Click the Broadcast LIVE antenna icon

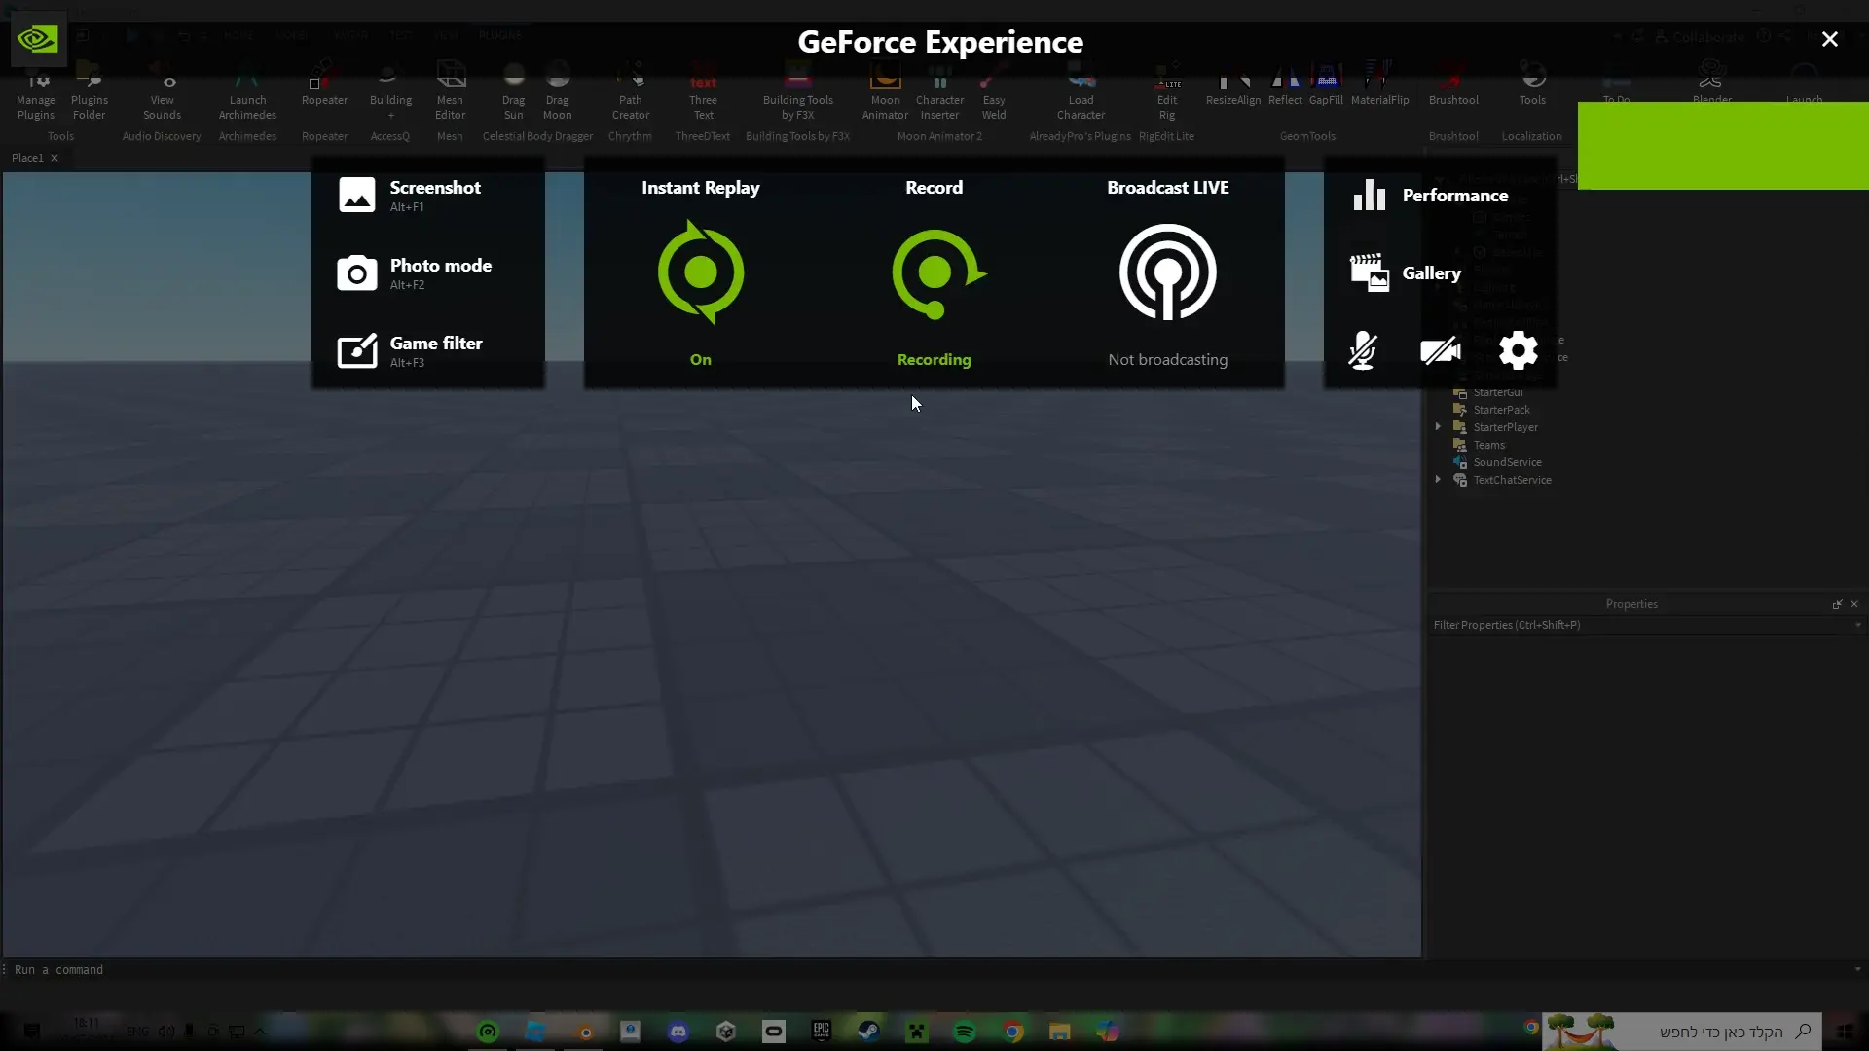point(1167,272)
